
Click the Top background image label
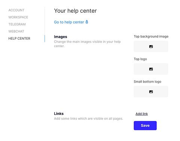point(151,36)
